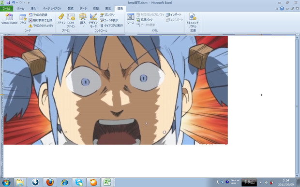
Task: Switch to the データ (Data) tab
Action: (83, 9)
